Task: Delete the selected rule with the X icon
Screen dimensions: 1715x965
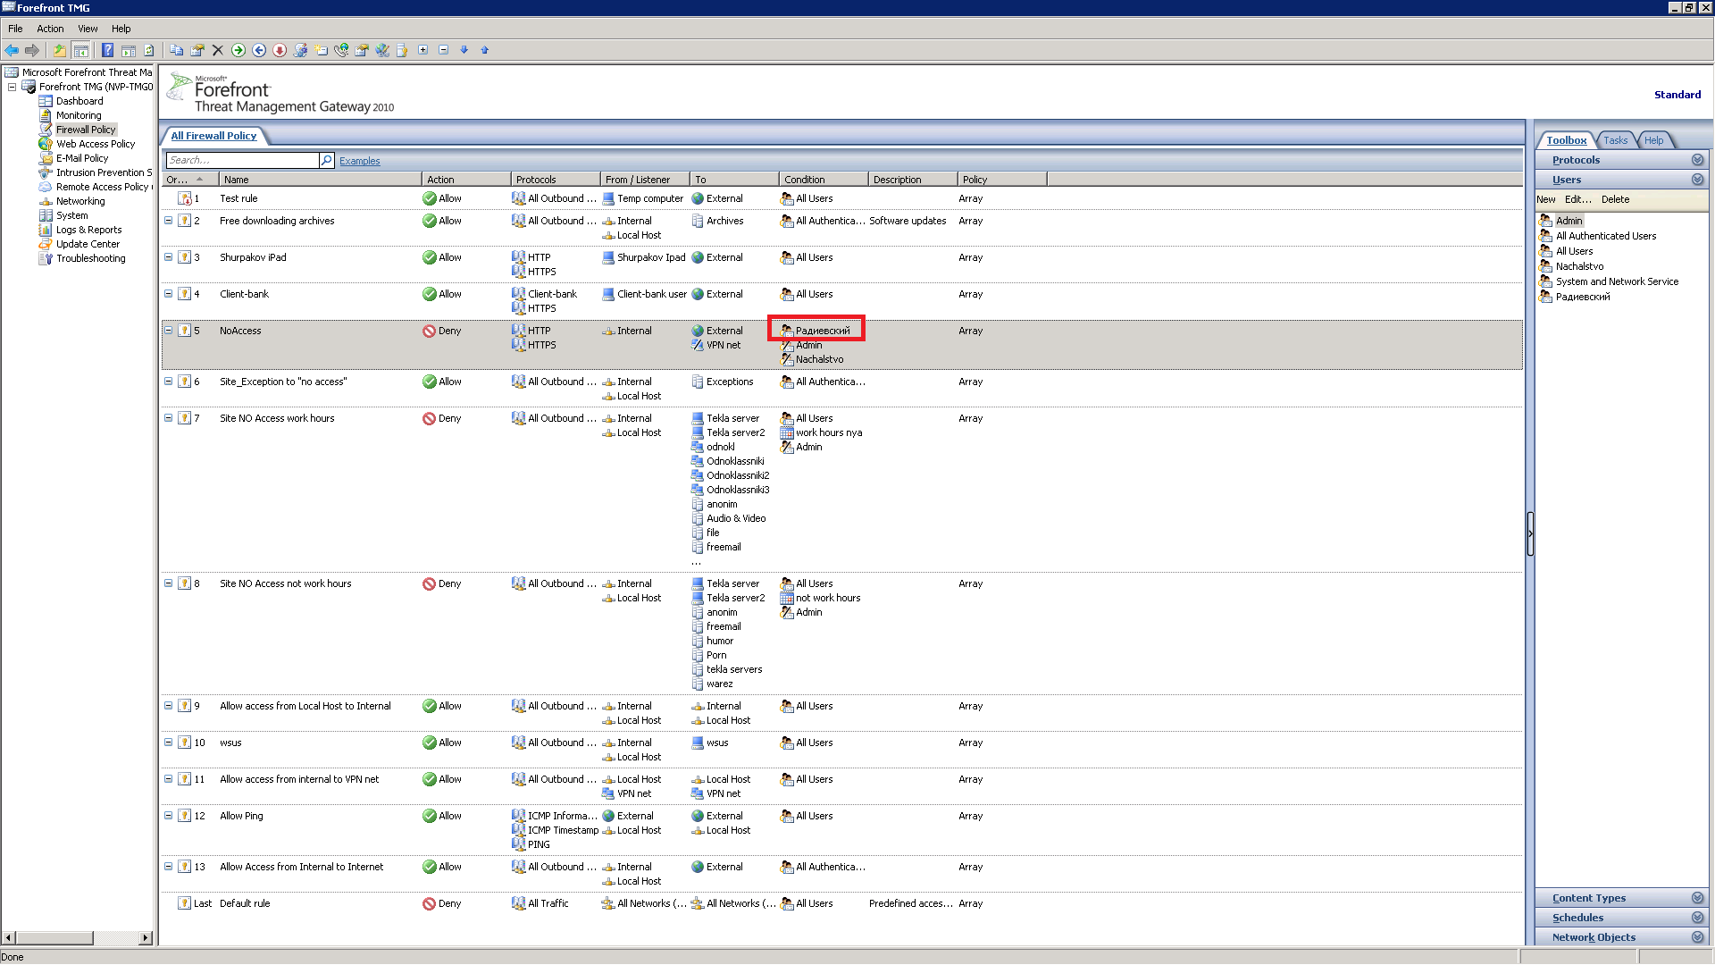Action: (x=218, y=50)
